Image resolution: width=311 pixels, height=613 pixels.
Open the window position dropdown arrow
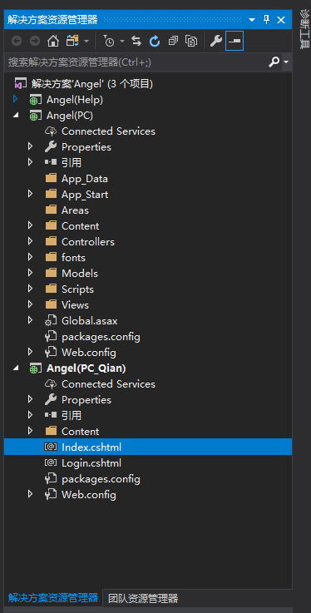coord(252,20)
